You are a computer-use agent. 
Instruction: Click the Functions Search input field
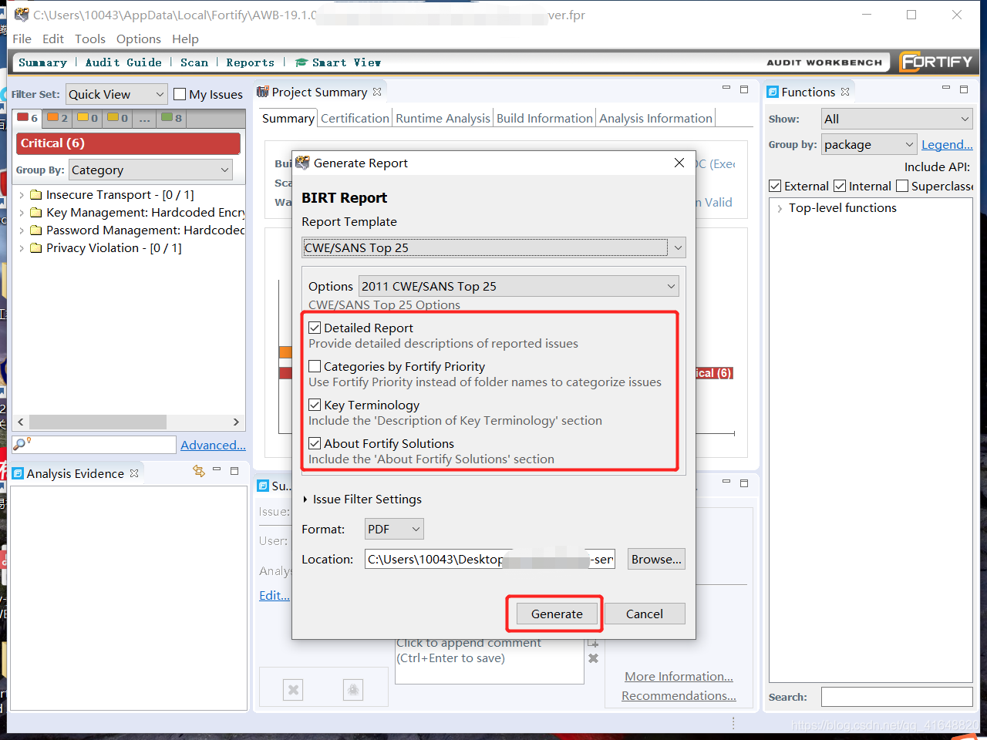tap(897, 697)
